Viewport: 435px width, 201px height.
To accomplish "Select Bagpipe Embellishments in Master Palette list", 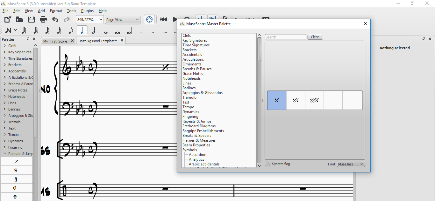I will [203, 131].
